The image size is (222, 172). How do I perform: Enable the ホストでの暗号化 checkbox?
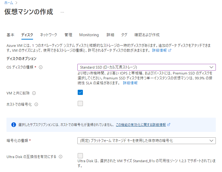click(x=80, y=103)
